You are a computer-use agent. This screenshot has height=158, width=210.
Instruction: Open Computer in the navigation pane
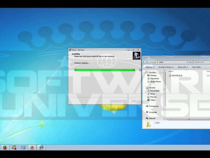coord(153,112)
